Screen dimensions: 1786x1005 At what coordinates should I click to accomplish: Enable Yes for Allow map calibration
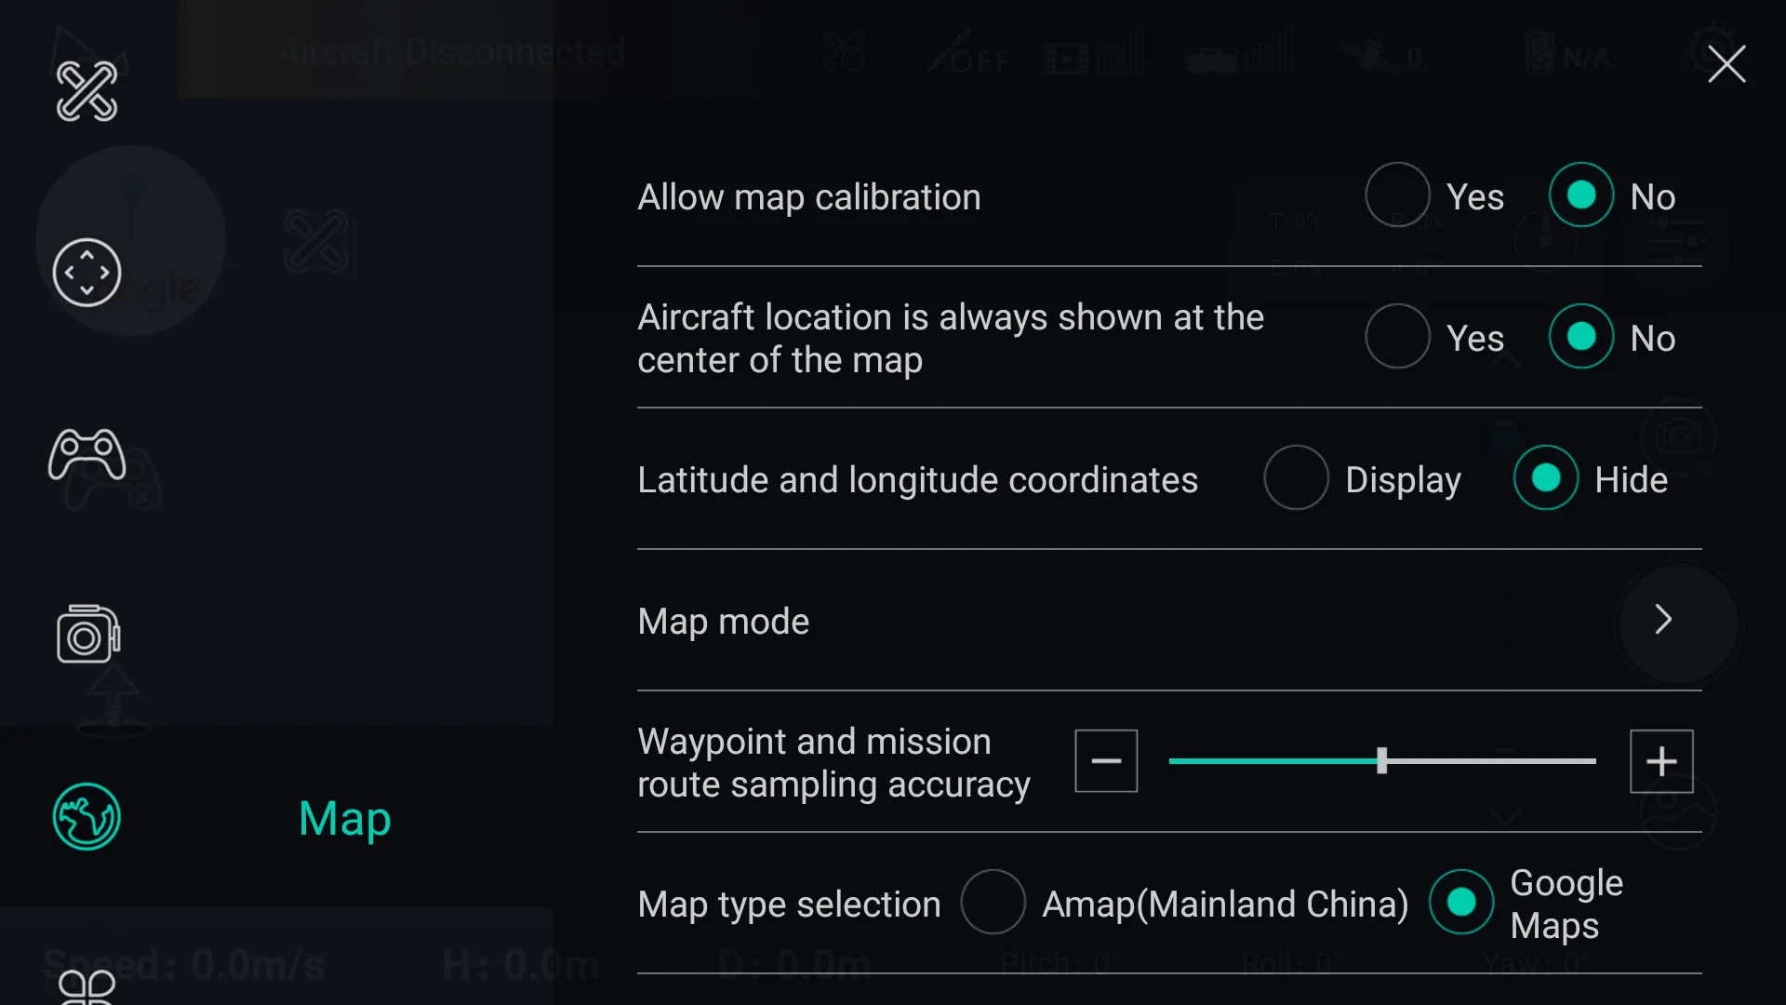pyautogui.click(x=1397, y=195)
